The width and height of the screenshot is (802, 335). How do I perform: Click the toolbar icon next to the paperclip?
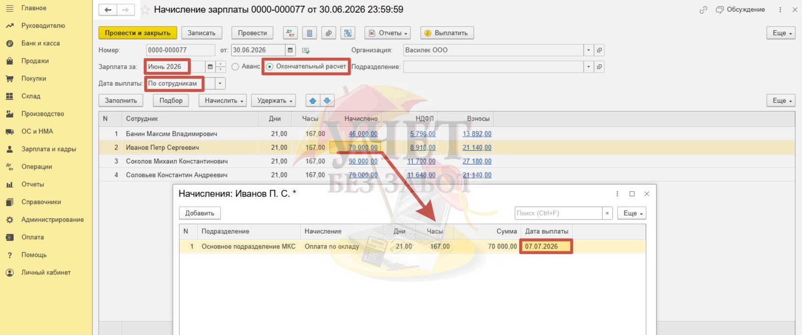coord(348,33)
